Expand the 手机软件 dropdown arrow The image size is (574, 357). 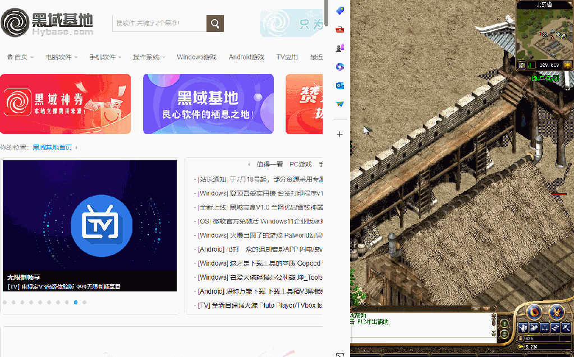click(x=120, y=57)
